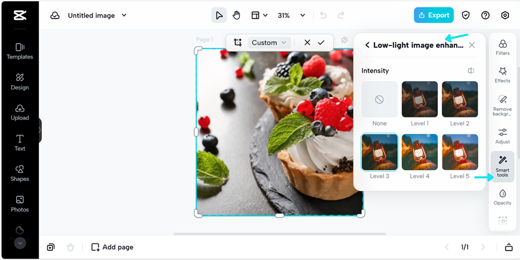Viewport: 520px width, 260px height.
Task: Click the Export button
Action: (434, 15)
